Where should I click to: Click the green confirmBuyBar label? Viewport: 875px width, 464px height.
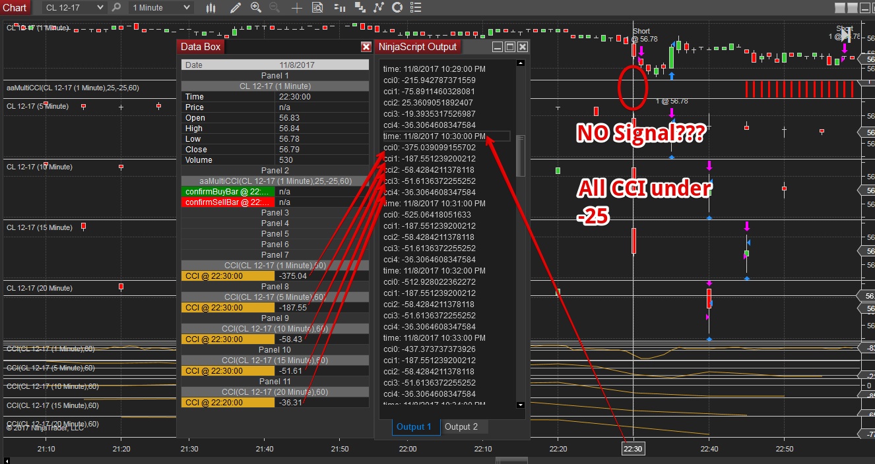229,191
